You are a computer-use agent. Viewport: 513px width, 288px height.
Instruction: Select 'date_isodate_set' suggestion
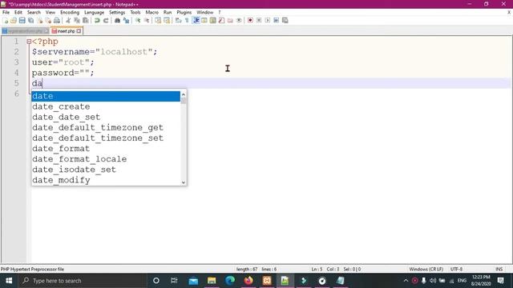point(106,169)
